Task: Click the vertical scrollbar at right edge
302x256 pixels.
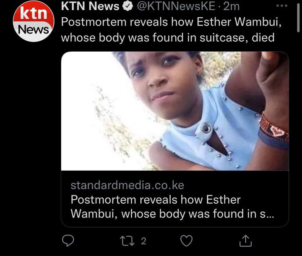Action: (x=298, y=18)
